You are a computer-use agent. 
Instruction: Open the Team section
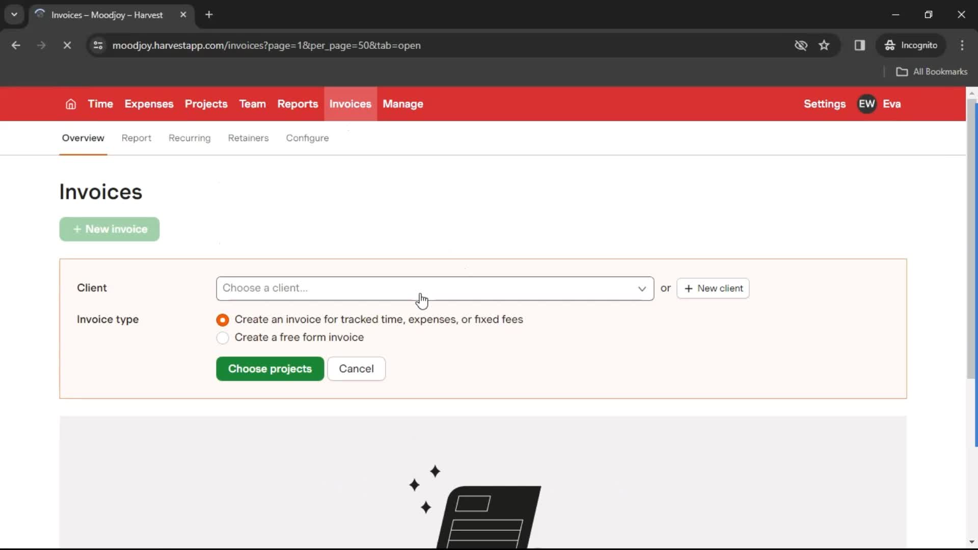coord(252,103)
